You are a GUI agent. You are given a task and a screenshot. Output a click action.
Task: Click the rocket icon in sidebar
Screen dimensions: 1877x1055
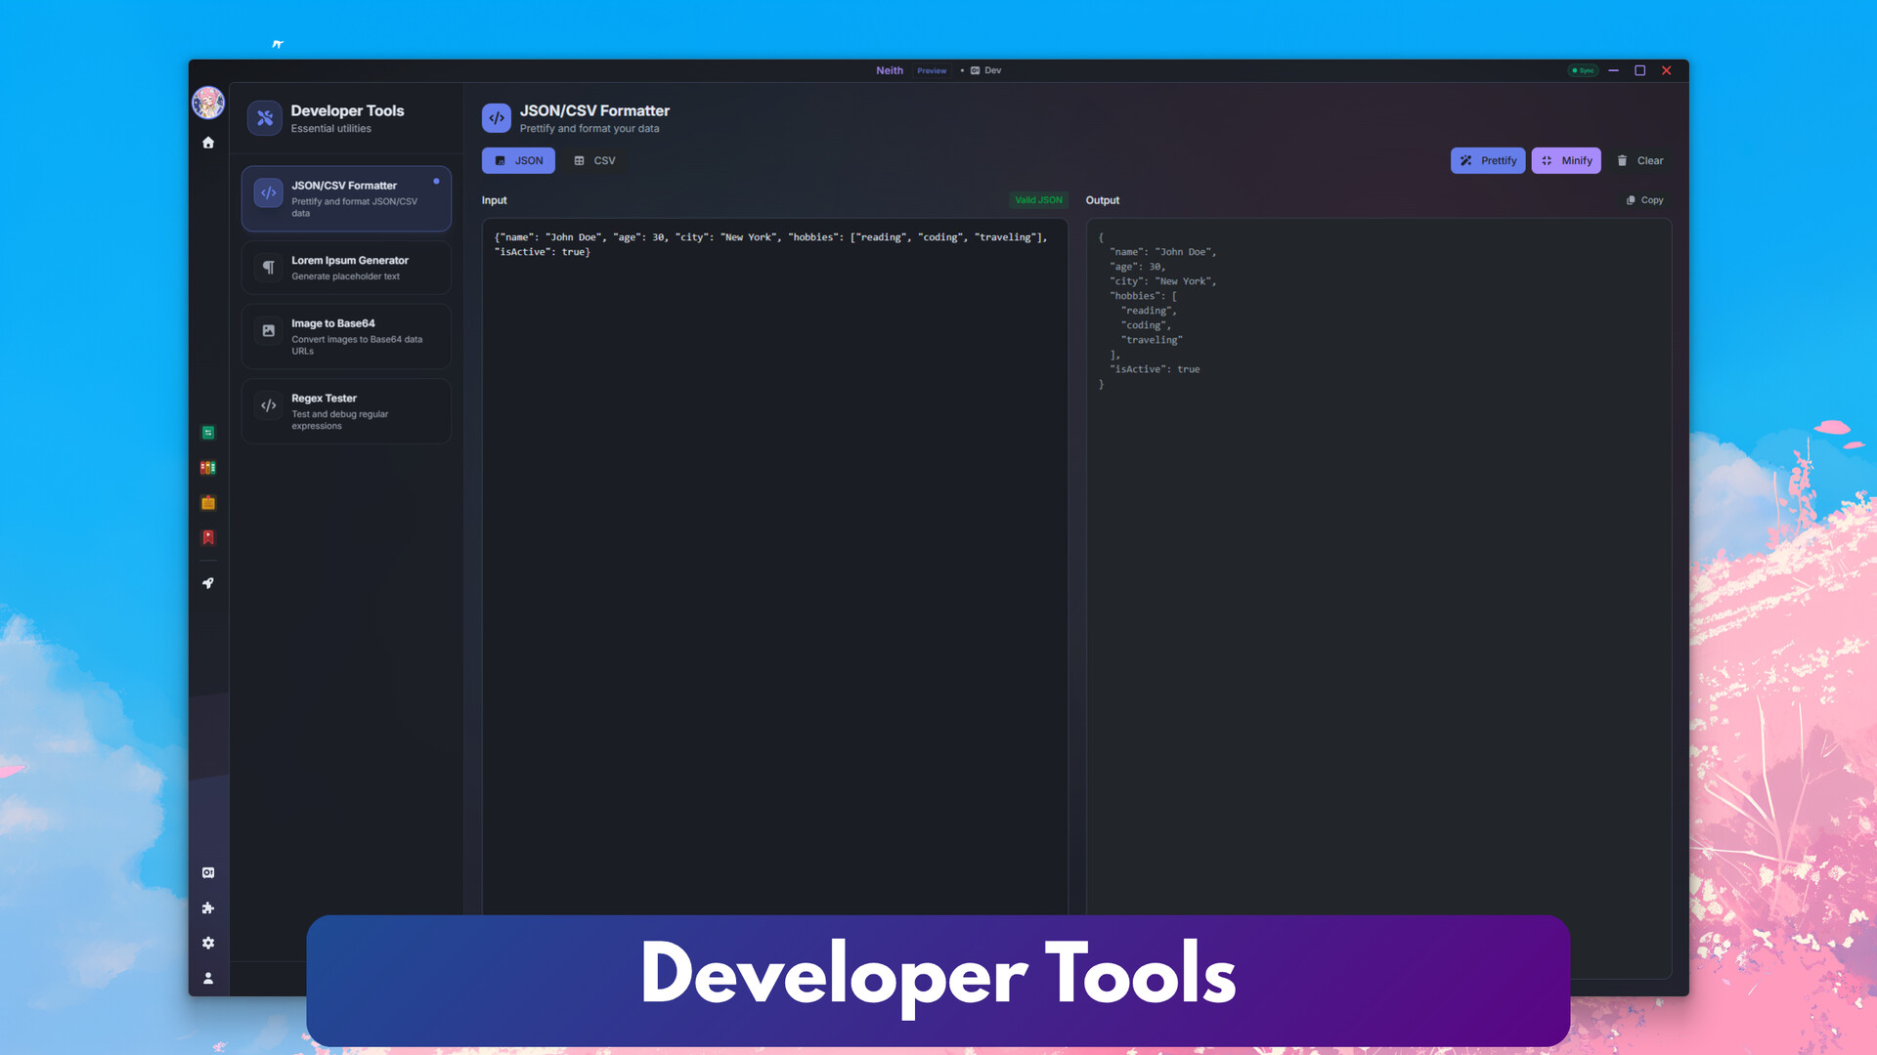(x=208, y=583)
